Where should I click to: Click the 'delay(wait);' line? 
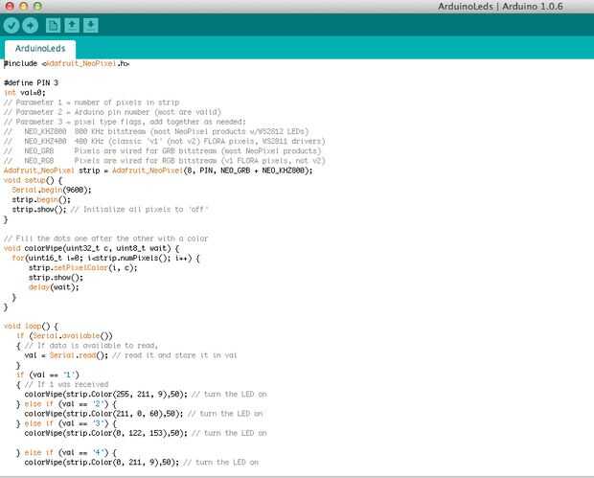(54, 287)
